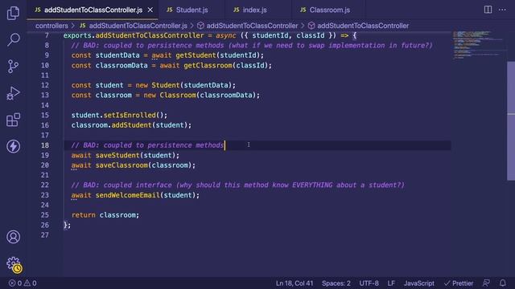This screenshot has height=289, width=515.
Task: Click getStudent call on line 9
Action: click(196, 55)
